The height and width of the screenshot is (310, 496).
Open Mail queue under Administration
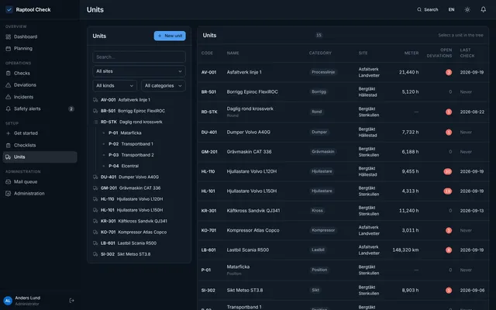coord(40,181)
